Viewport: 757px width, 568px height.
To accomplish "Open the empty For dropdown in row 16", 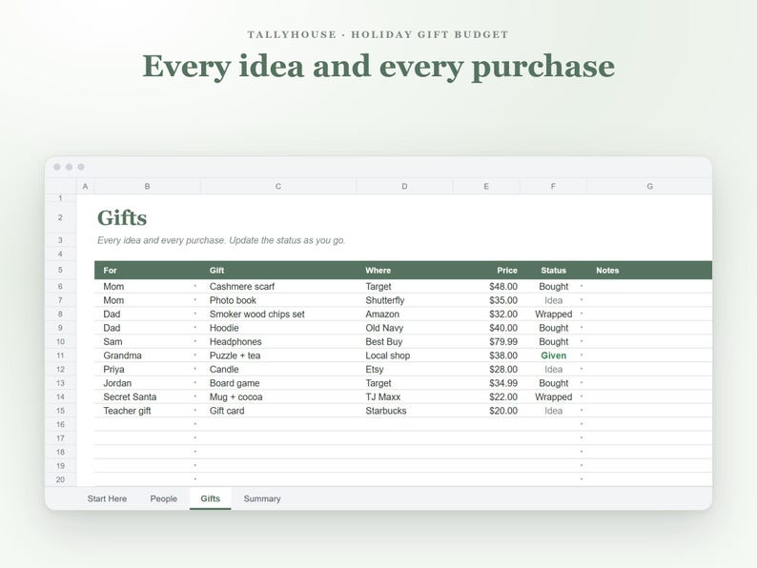I will click(x=195, y=425).
